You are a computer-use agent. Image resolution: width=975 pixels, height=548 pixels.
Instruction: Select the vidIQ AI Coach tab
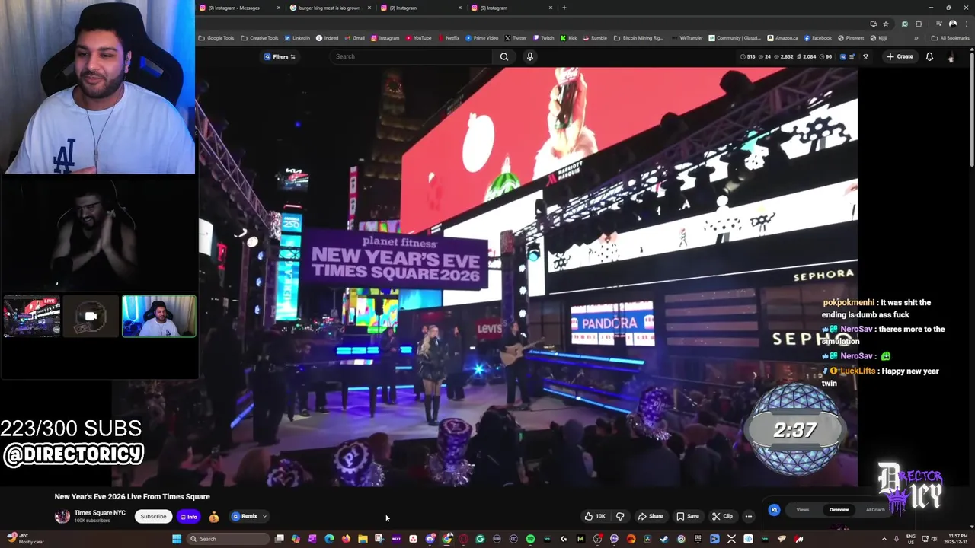875,510
